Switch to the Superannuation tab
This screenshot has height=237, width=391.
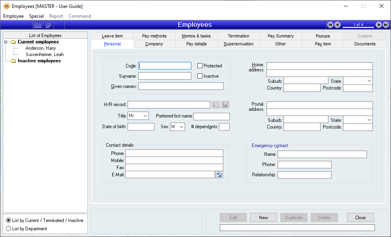pos(239,44)
